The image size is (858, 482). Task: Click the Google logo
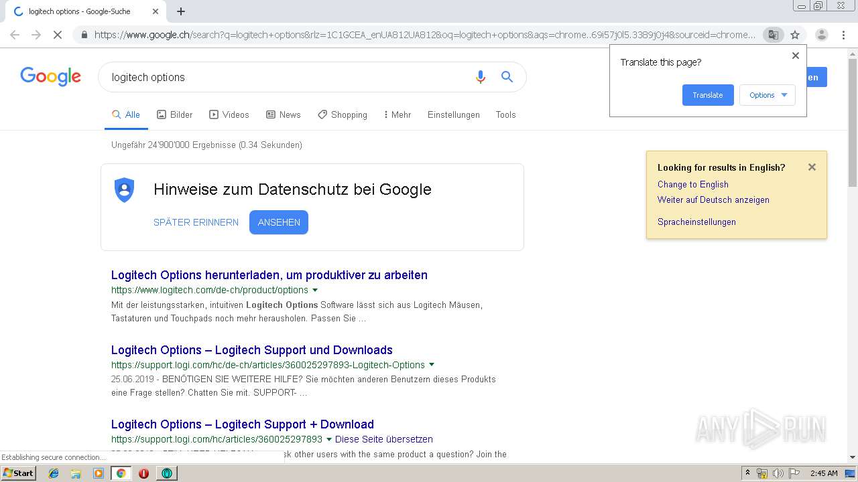click(x=50, y=76)
